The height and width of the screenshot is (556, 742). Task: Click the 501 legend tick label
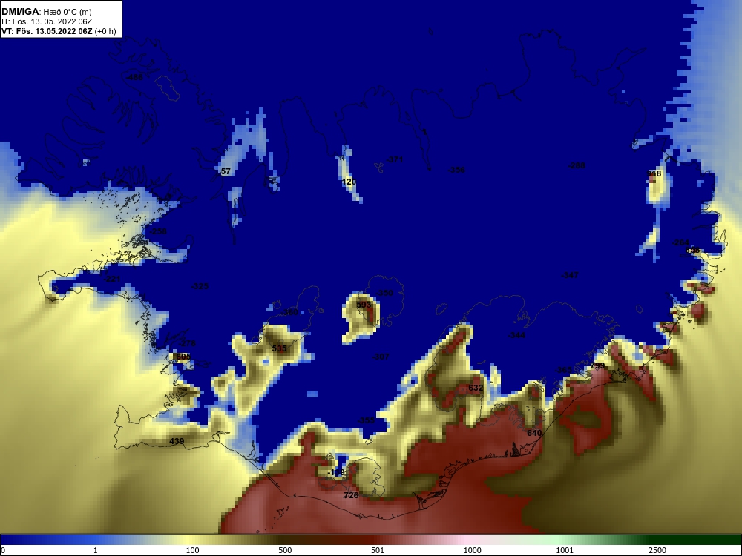[377, 550]
